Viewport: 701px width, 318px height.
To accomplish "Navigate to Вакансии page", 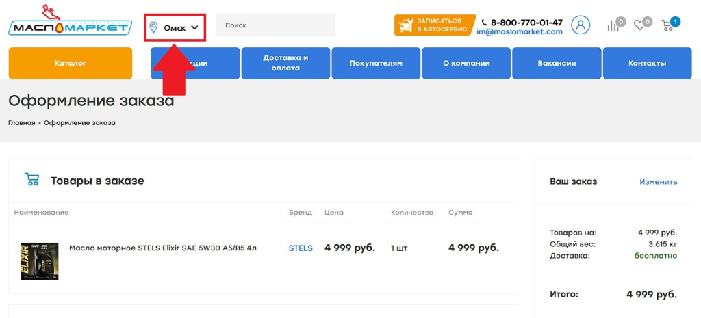I will point(557,63).
